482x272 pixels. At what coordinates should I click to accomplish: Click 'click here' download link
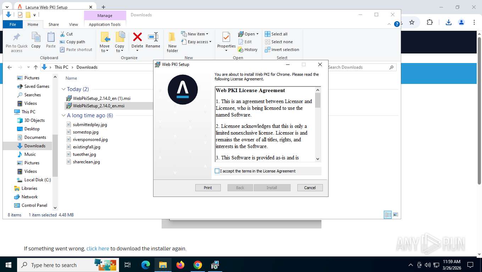pos(98,249)
